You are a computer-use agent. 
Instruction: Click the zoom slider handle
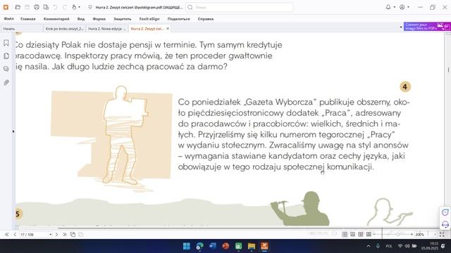(397, 235)
